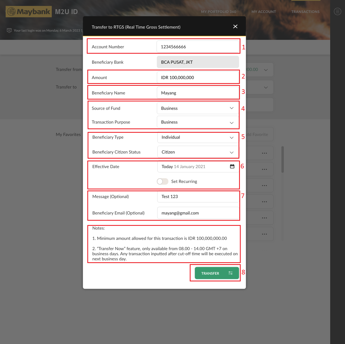Open the Effective Date calendar icon

(232, 166)
